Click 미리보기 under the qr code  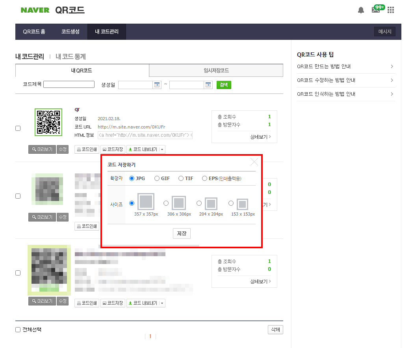[x=42, y=149]
